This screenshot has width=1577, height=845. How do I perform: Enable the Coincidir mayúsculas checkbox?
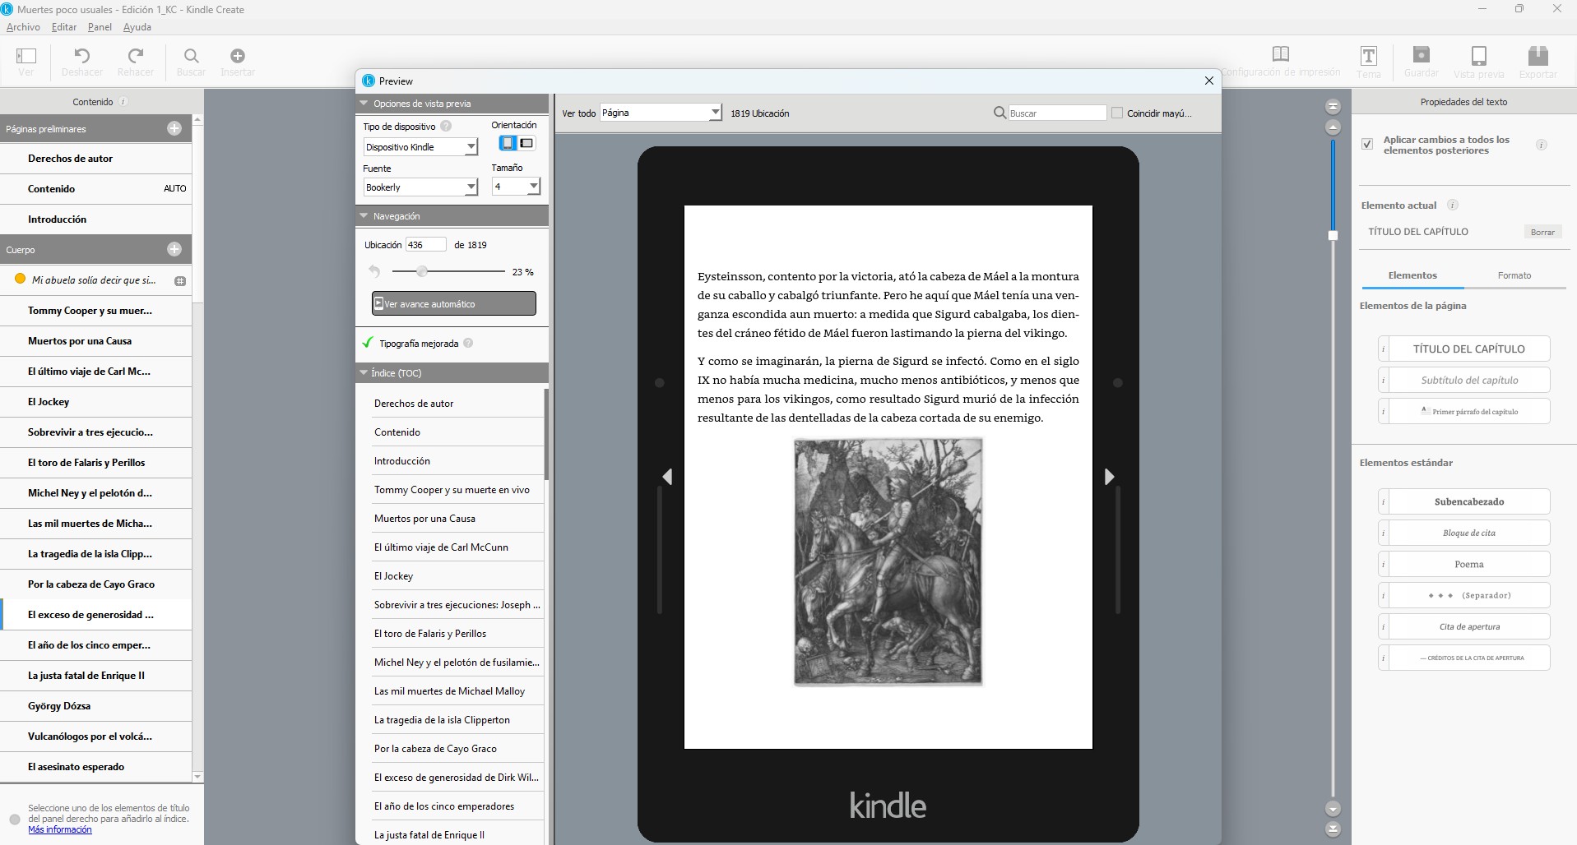1117,113
